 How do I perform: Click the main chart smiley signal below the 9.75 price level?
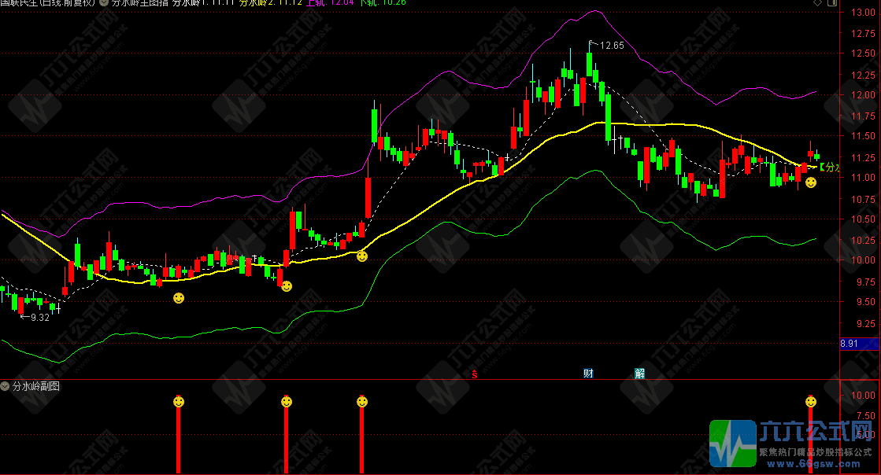[179, 298]
